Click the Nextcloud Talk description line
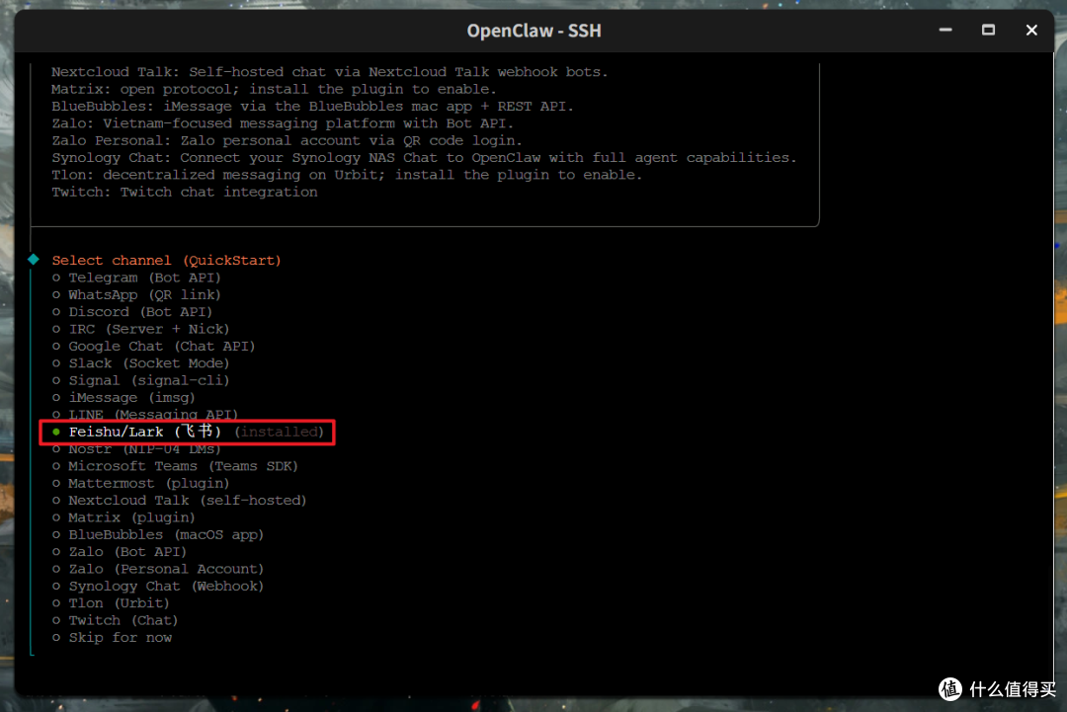This screenshot has height=712, width=1067. (x=330, y=71)
